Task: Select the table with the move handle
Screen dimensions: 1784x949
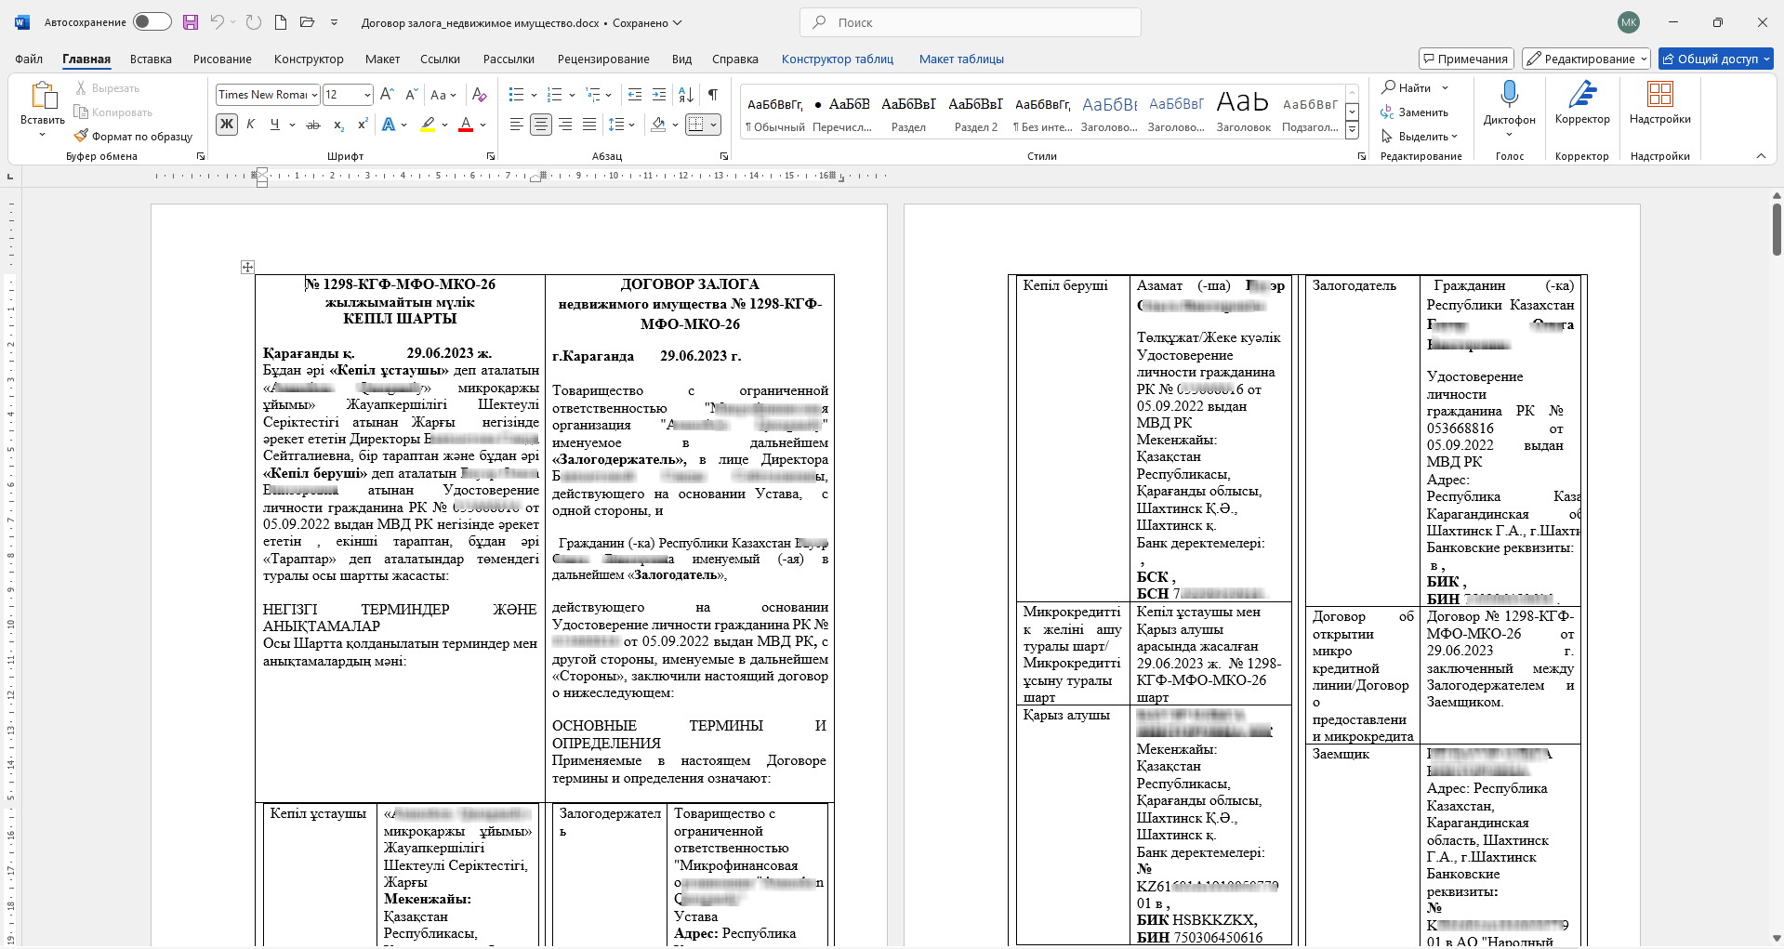Action: 247,268
